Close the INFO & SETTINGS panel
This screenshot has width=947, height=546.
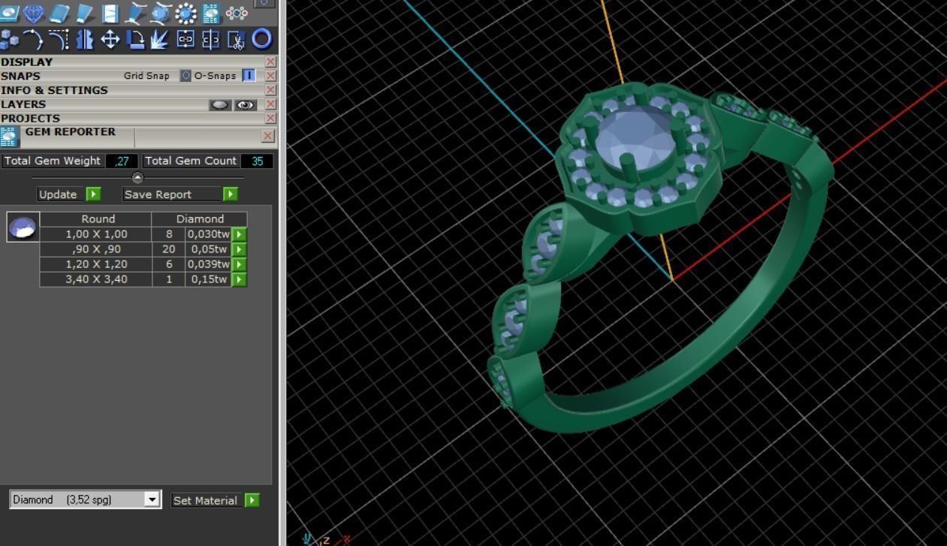pyautogui.click(x=270, y=90)
